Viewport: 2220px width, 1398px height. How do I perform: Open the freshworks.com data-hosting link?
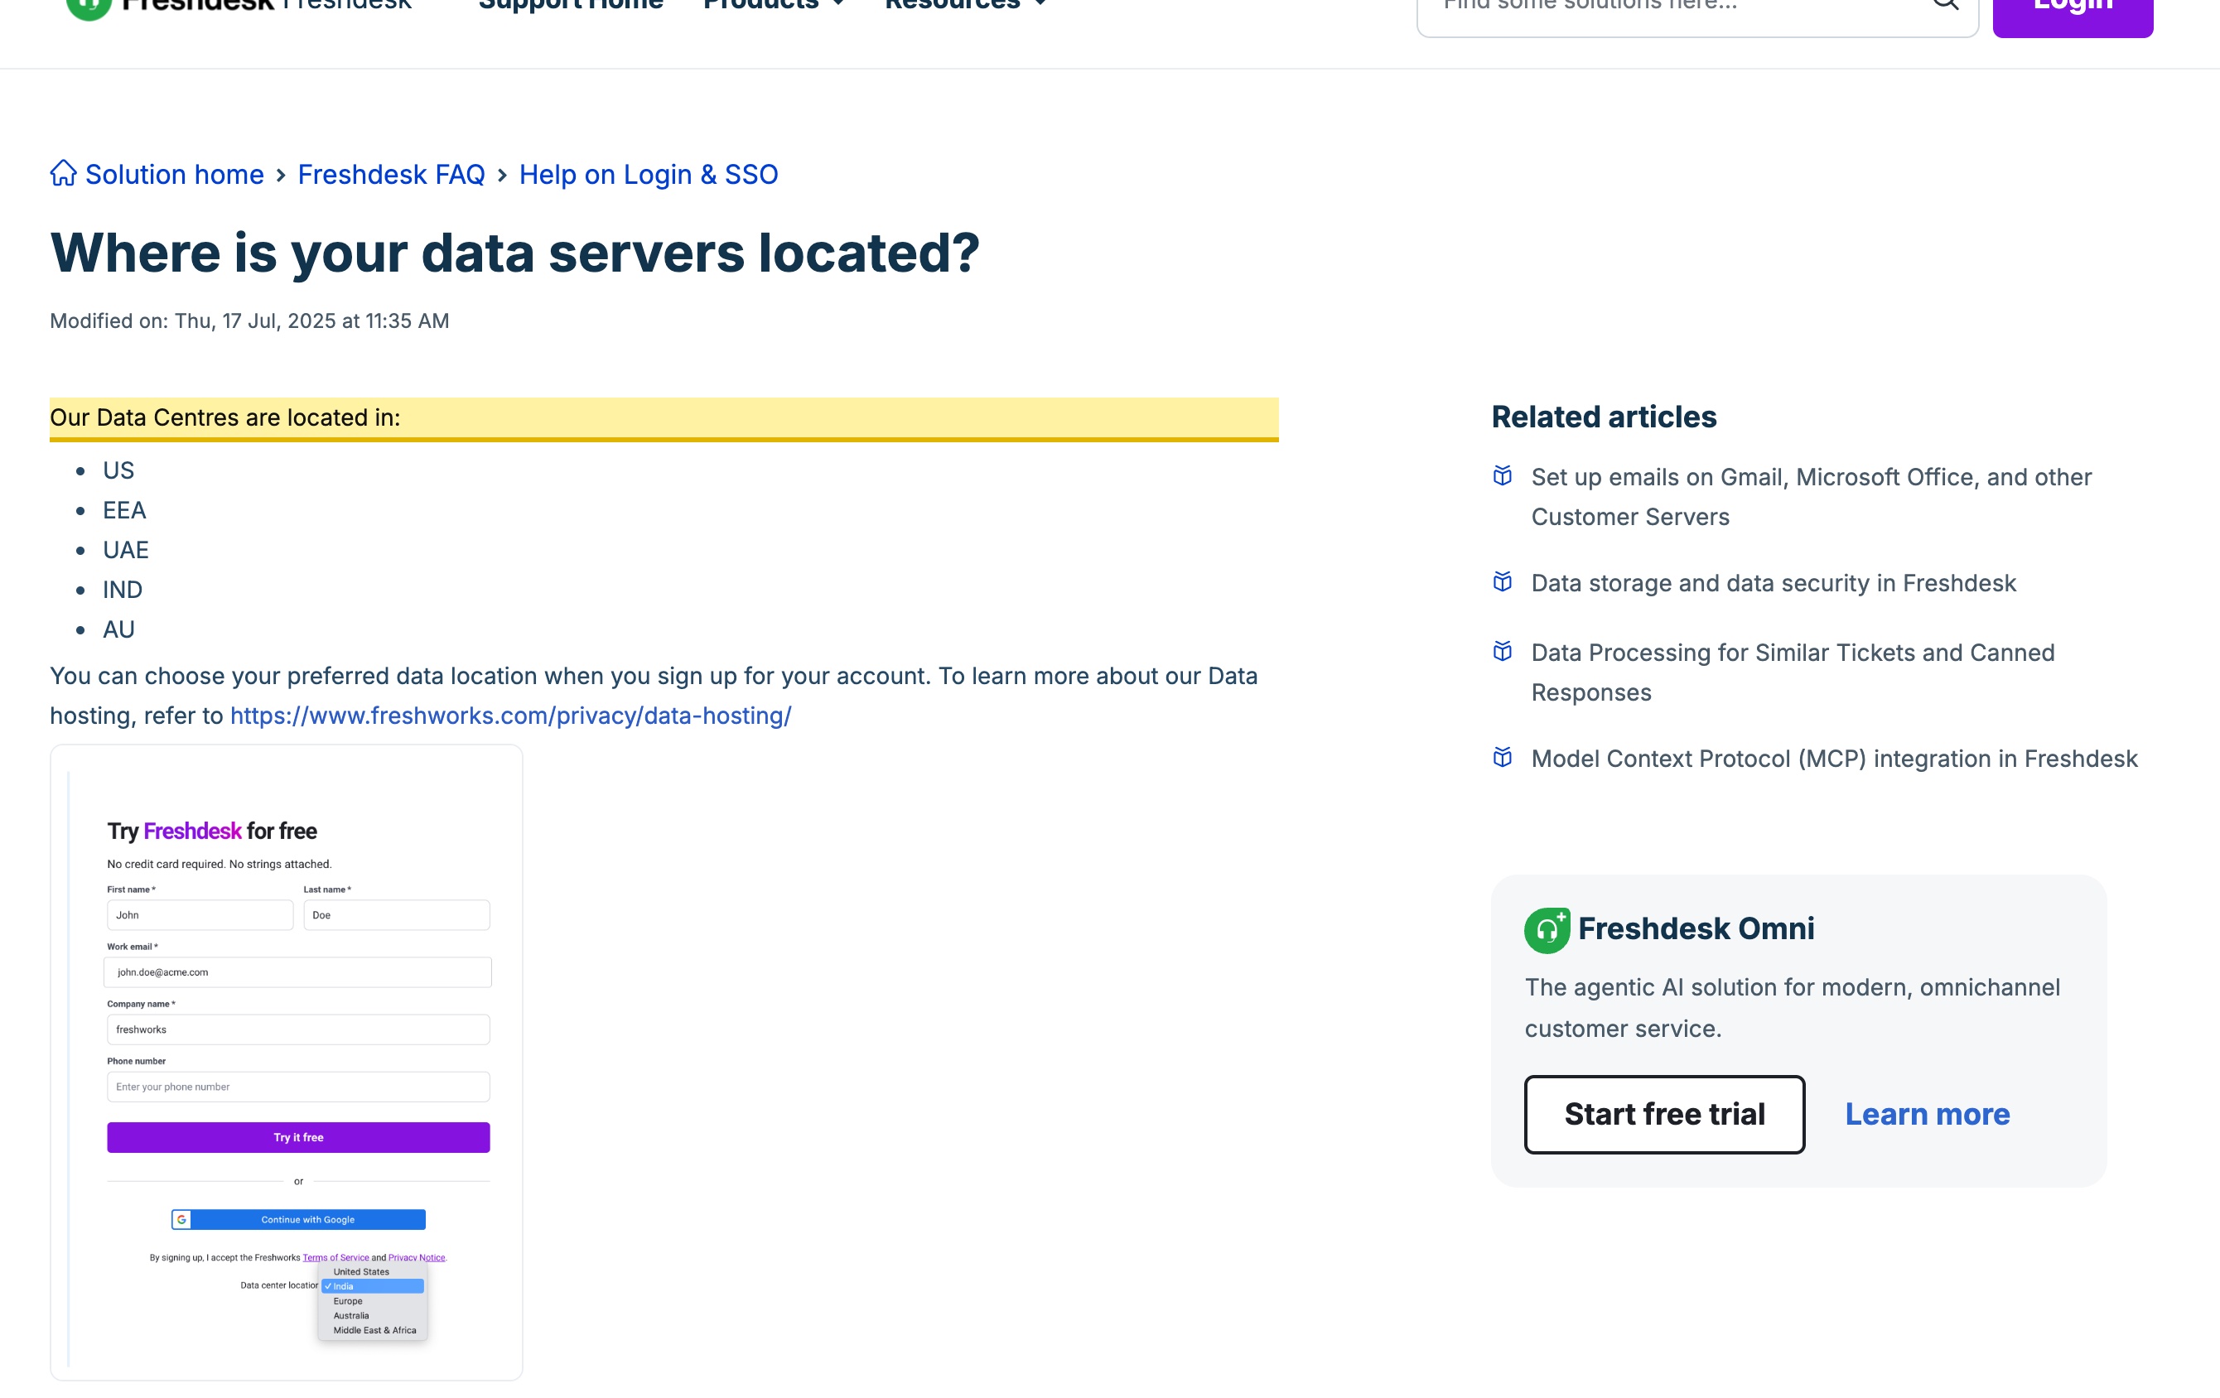(x=509, y=715)
